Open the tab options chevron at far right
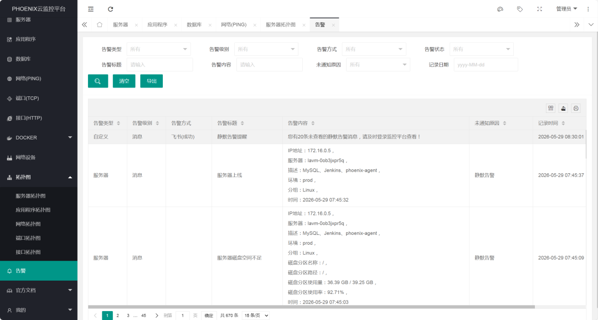The image size is (598, 320). coord(591,24)
